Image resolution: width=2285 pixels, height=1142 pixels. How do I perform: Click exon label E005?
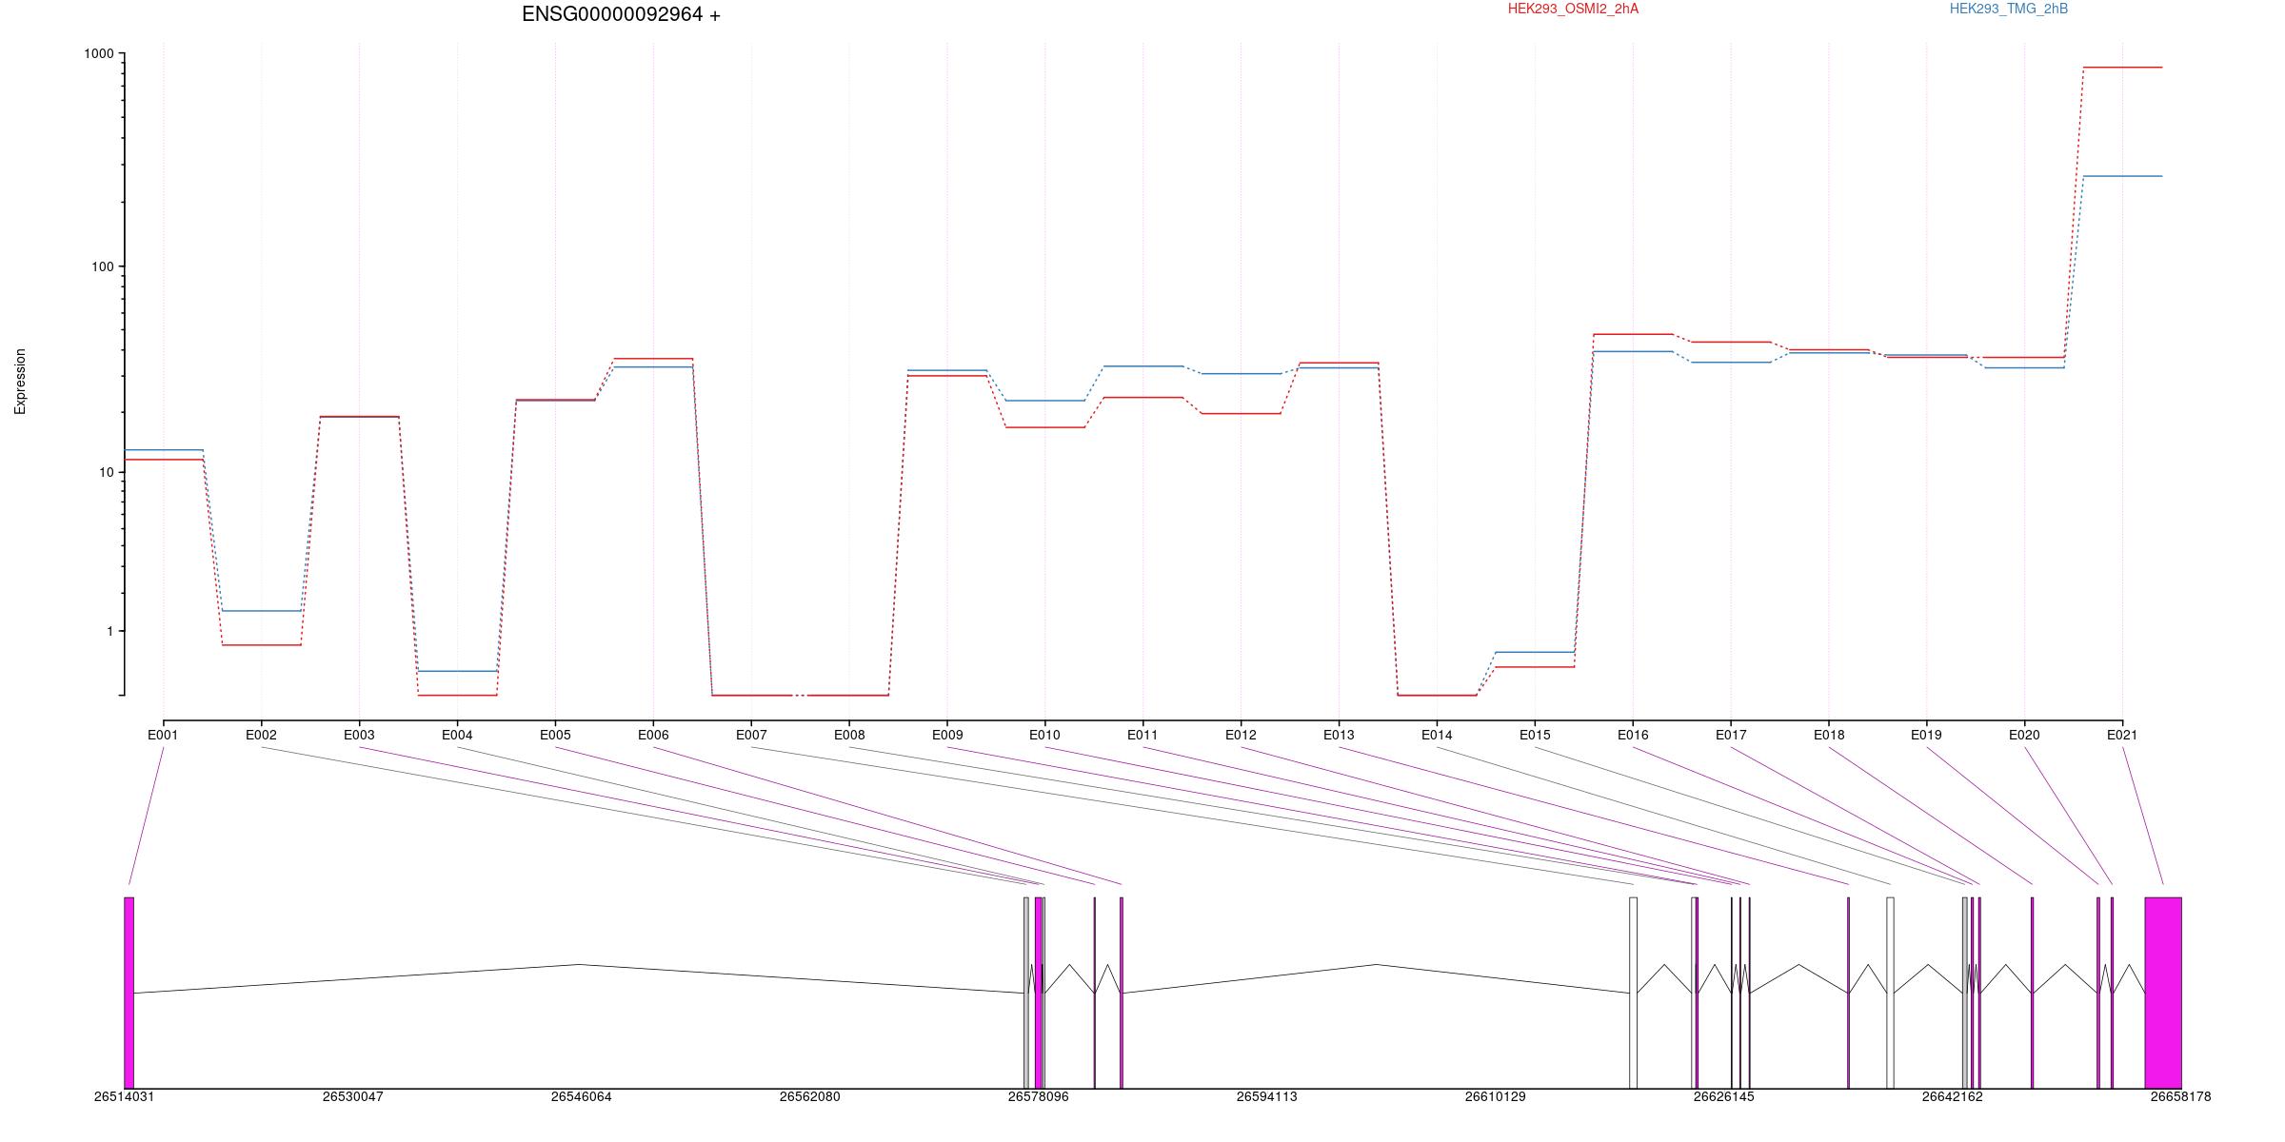tap(555, 735)
